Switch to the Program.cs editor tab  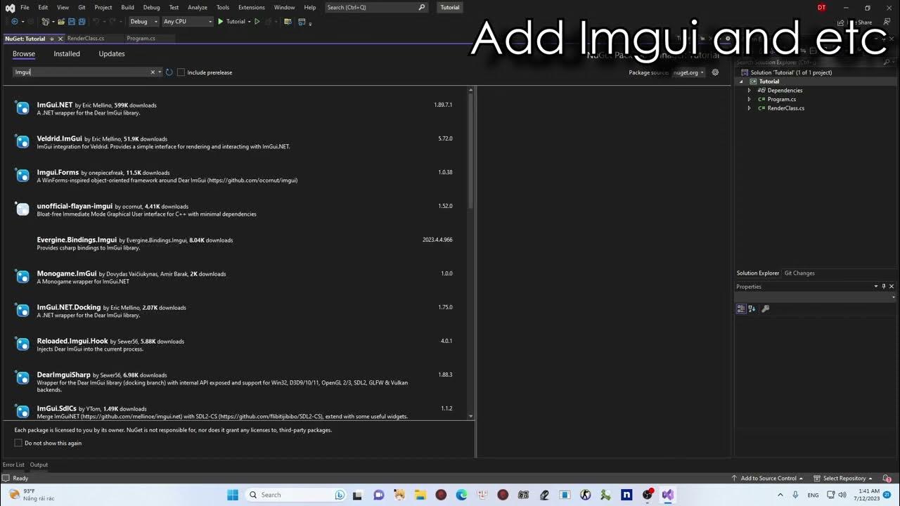point(141,39)
